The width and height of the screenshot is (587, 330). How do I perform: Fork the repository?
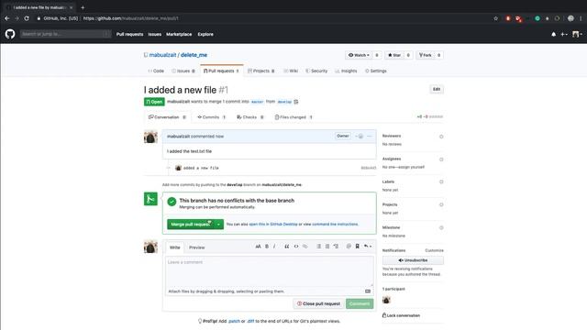[426, 55]
